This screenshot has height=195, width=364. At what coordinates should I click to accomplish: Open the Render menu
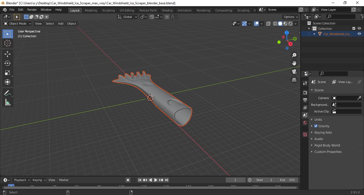[x=32, y=10]
